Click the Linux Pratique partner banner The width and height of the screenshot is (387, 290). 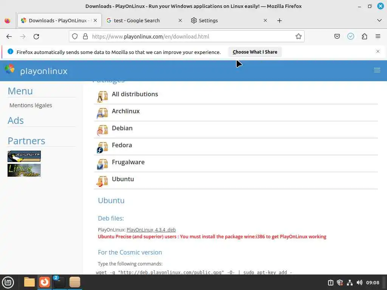pos(24,170)
